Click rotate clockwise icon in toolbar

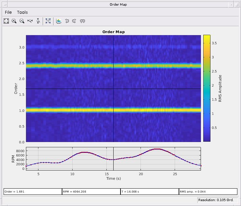(75, 21)
